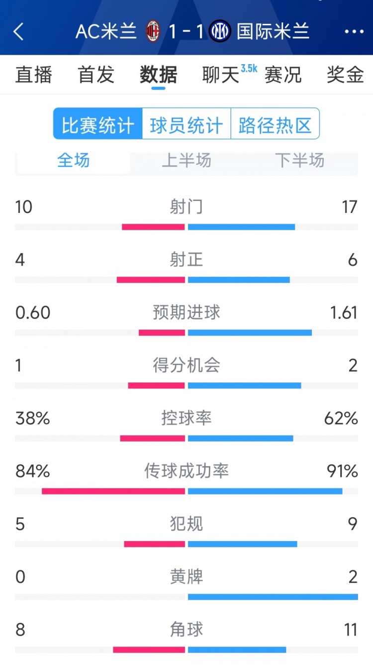
Task: Tap the back arrow icon
Action: [x=18, y=31]
